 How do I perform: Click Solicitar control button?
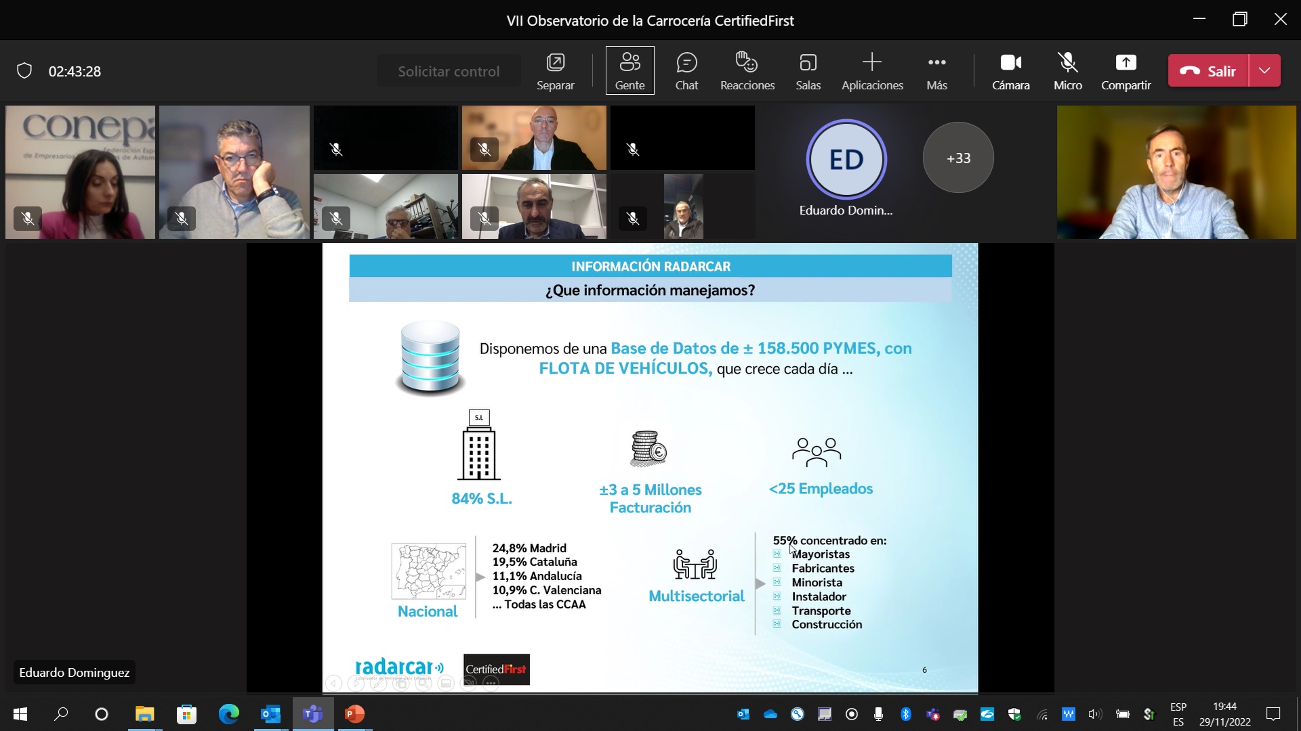coord(449,71)
